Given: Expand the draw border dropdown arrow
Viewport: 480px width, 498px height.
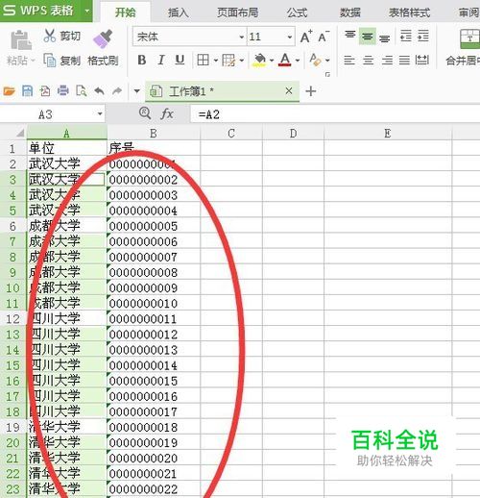Looking at the screenshot, I should point(242,61).
